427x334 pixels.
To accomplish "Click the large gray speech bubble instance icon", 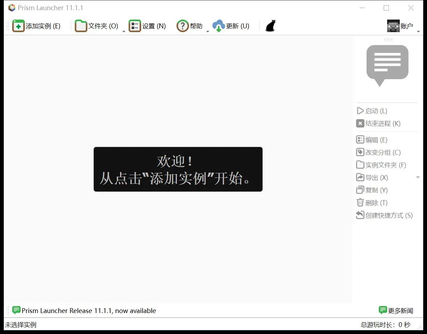I will pyautogui.click(x=387, y=66).
